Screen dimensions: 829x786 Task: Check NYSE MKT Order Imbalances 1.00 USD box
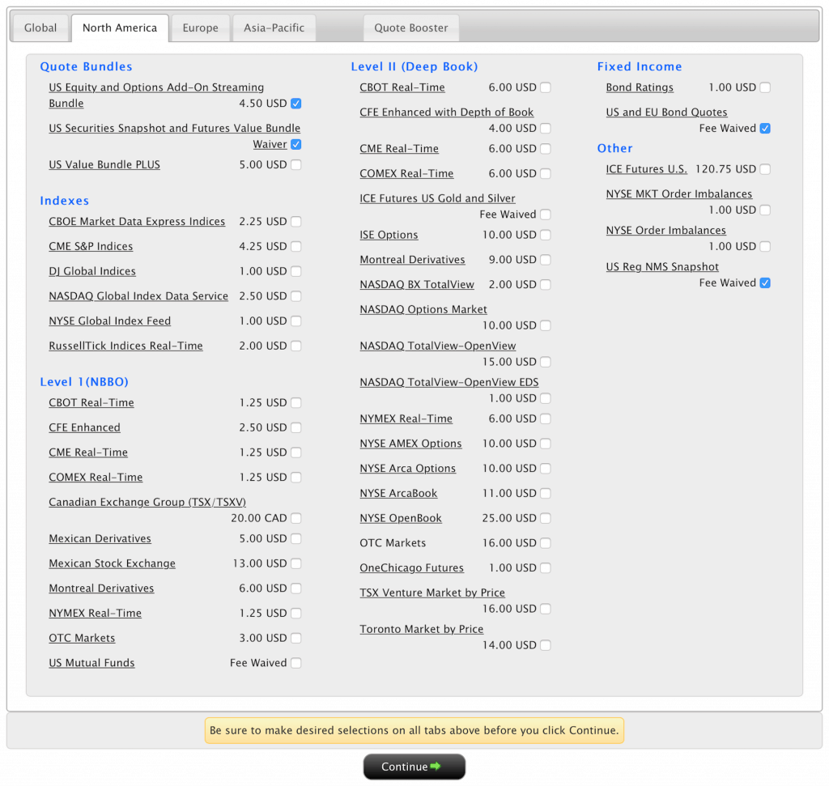(765, 210)
